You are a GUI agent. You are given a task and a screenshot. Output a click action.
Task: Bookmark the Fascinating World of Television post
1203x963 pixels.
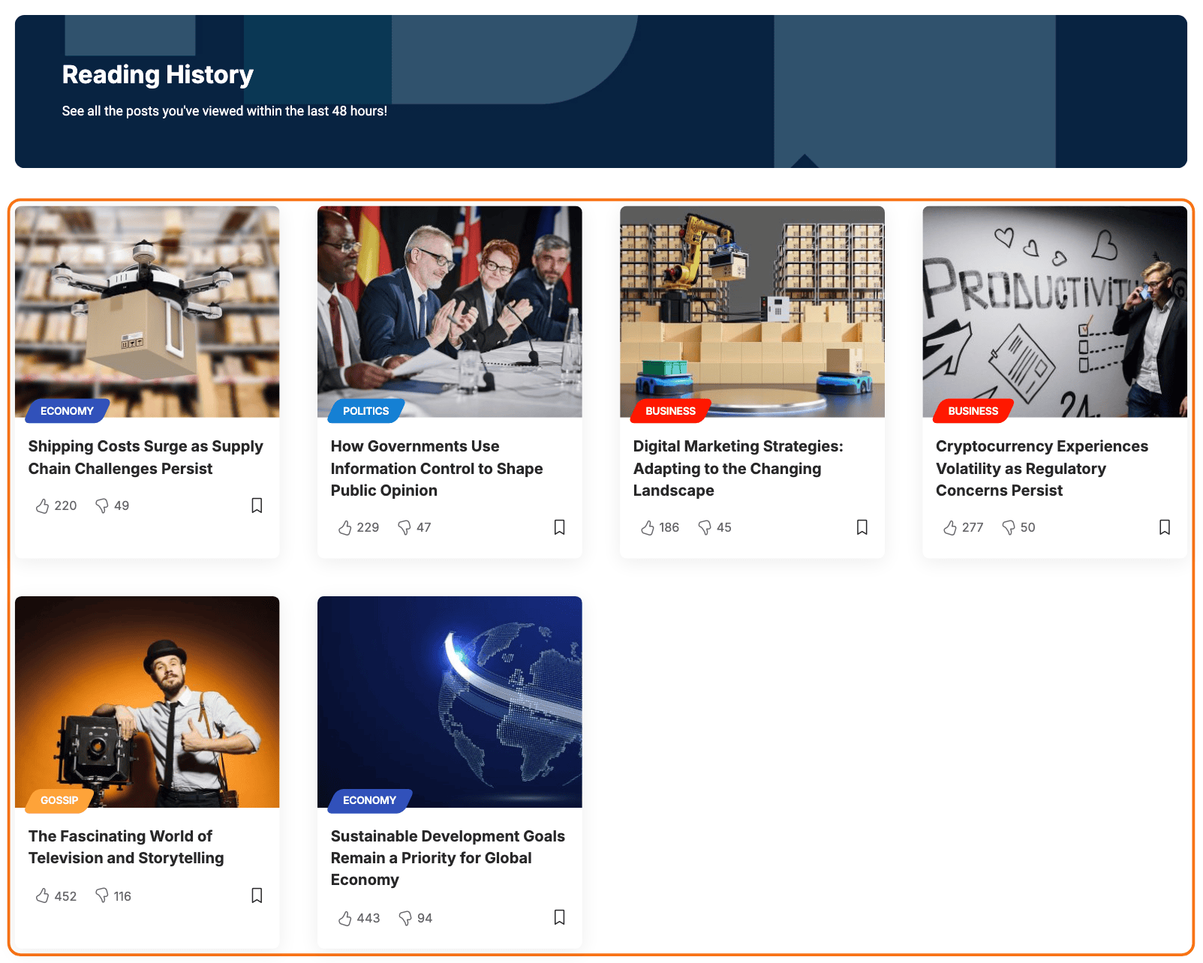[257, 895]
